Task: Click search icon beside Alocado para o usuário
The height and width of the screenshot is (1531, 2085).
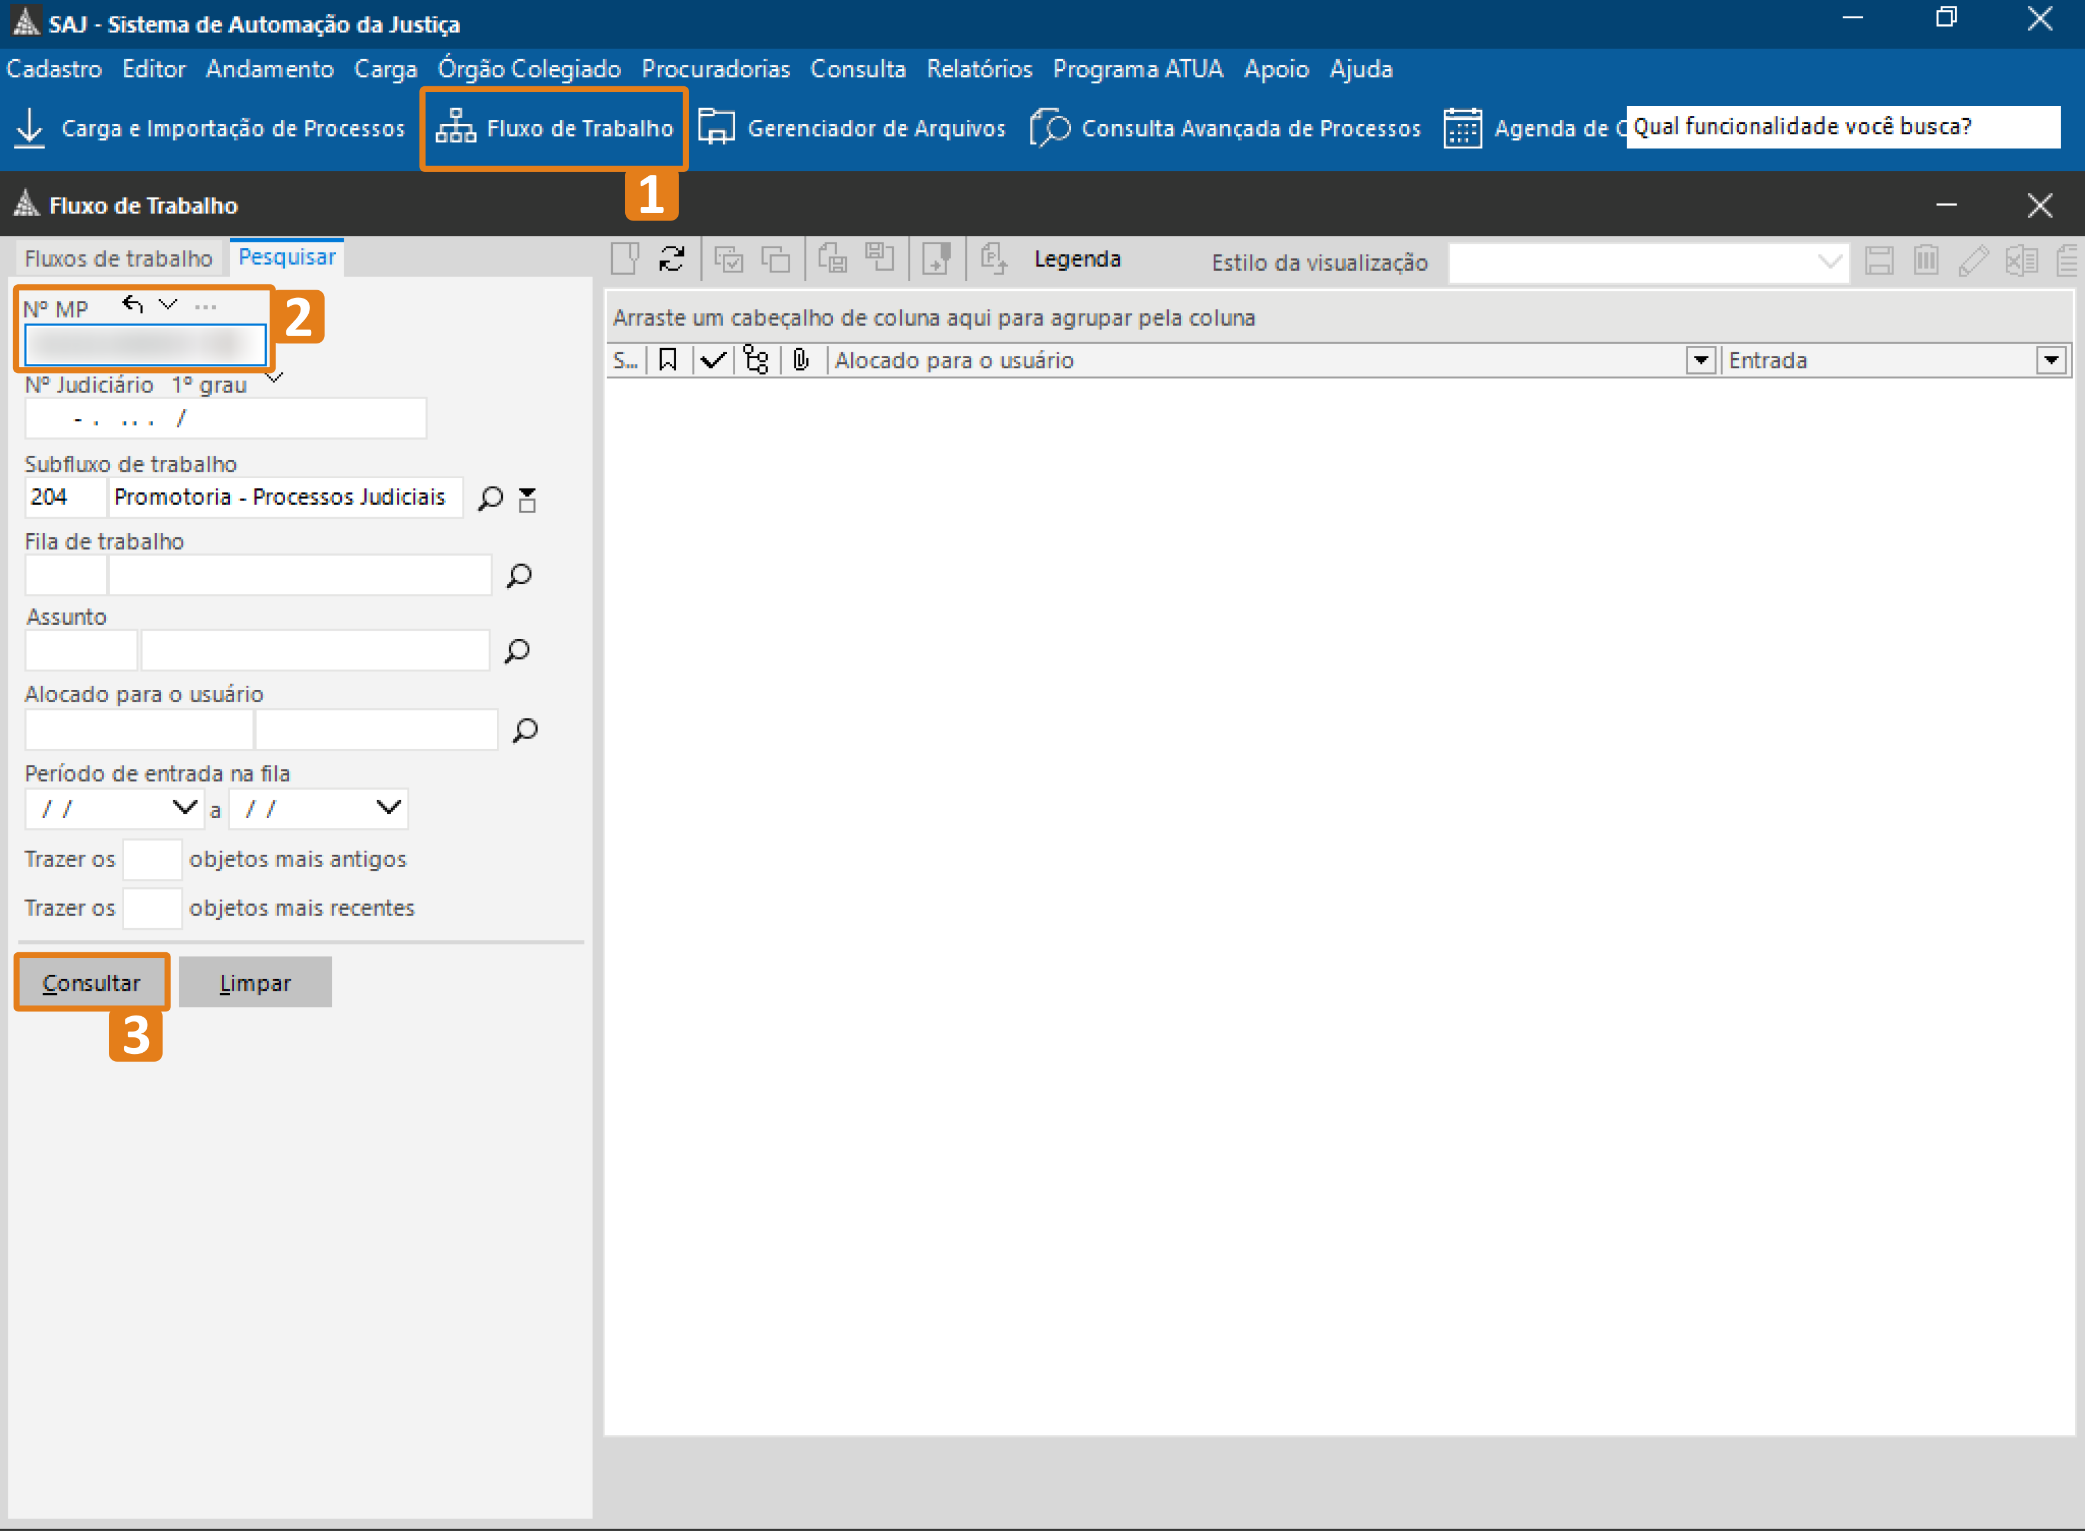Action: coord(525,730)
